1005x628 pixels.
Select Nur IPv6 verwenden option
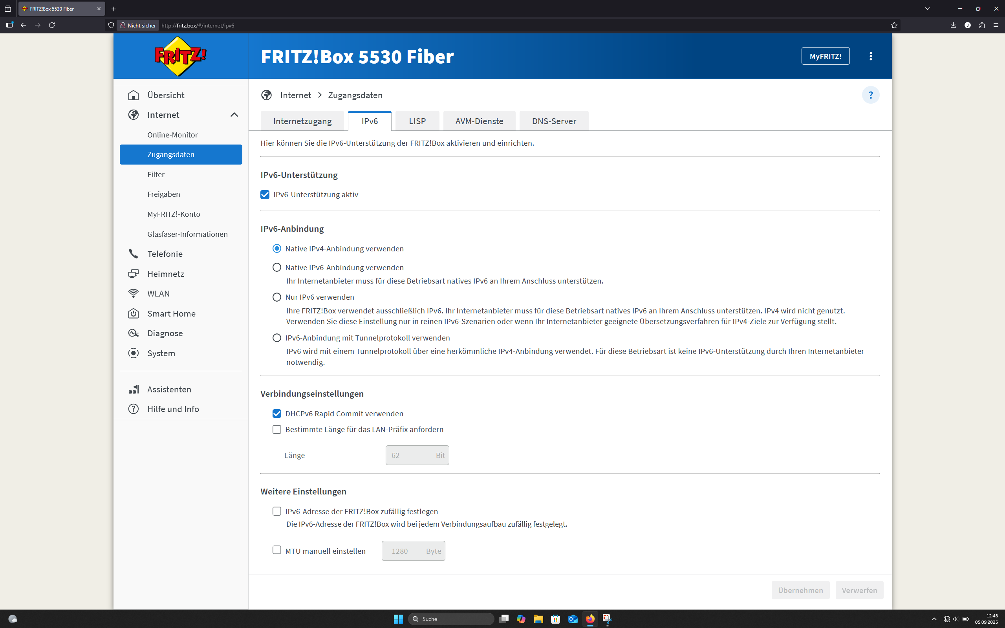(x=276, y=297)
